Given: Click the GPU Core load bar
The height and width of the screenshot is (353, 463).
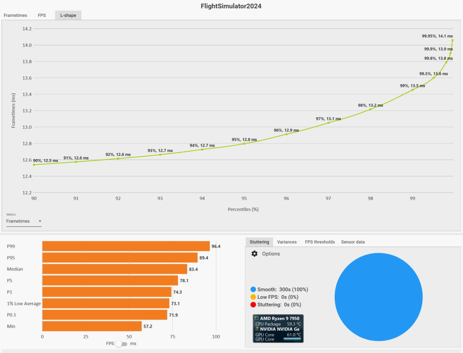Looking at the screenshot, I should pos(292,339).
